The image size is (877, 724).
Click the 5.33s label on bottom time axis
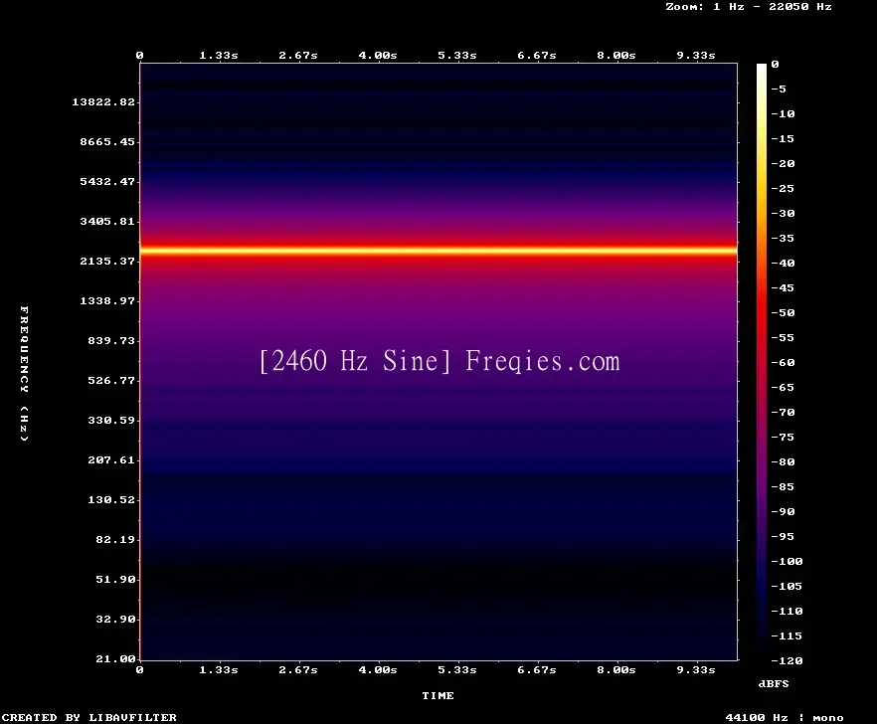coord(457,669)
